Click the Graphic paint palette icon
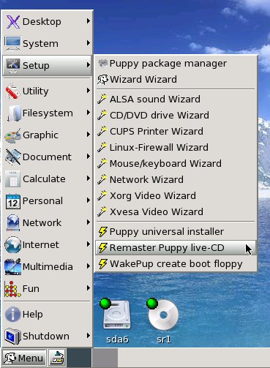 coord(12,135)
